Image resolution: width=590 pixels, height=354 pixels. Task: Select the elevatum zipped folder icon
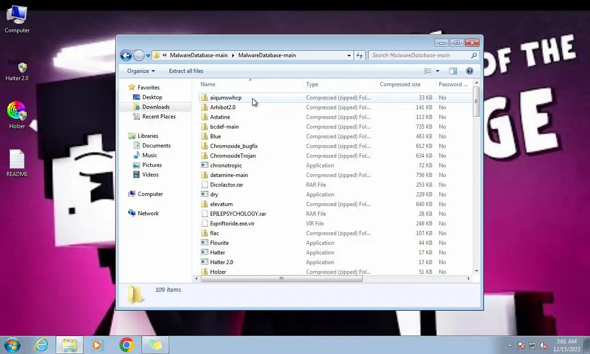[x=205, y=204]
